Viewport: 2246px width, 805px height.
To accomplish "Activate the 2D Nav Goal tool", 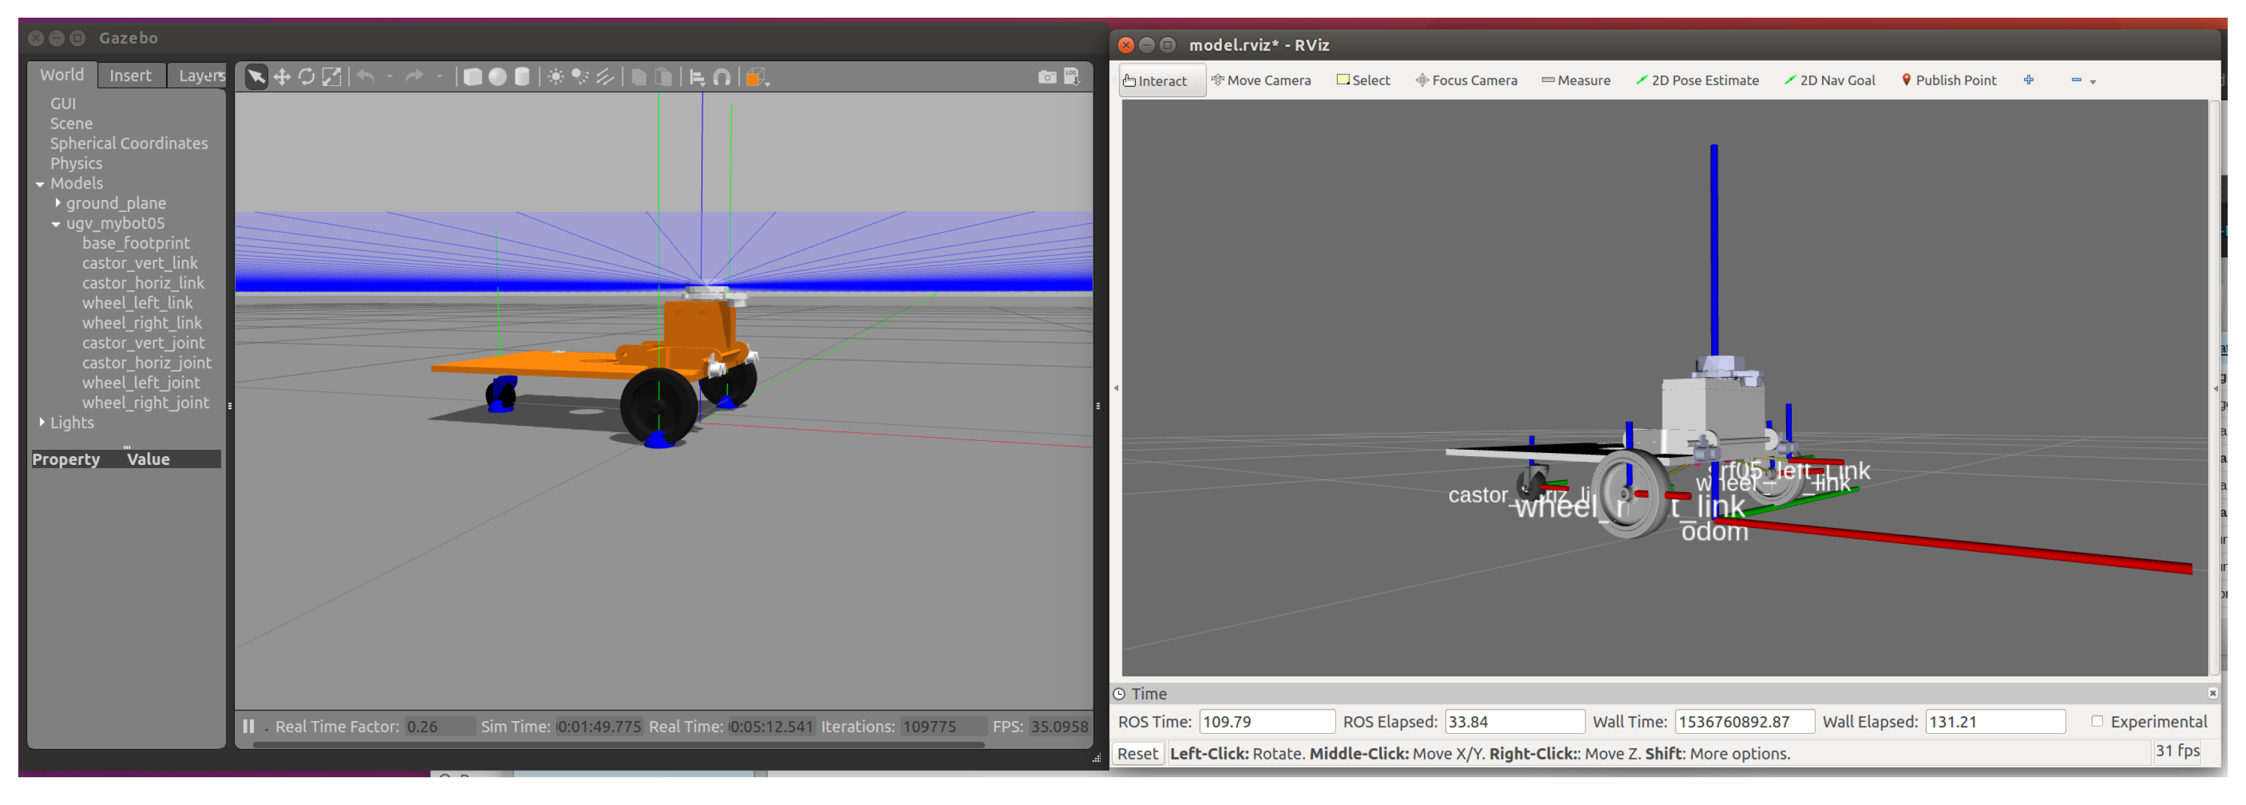I will pyautogui.click(x=1829, y=80).
